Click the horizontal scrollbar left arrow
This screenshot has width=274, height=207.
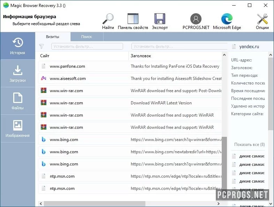[x=41, y=204]
